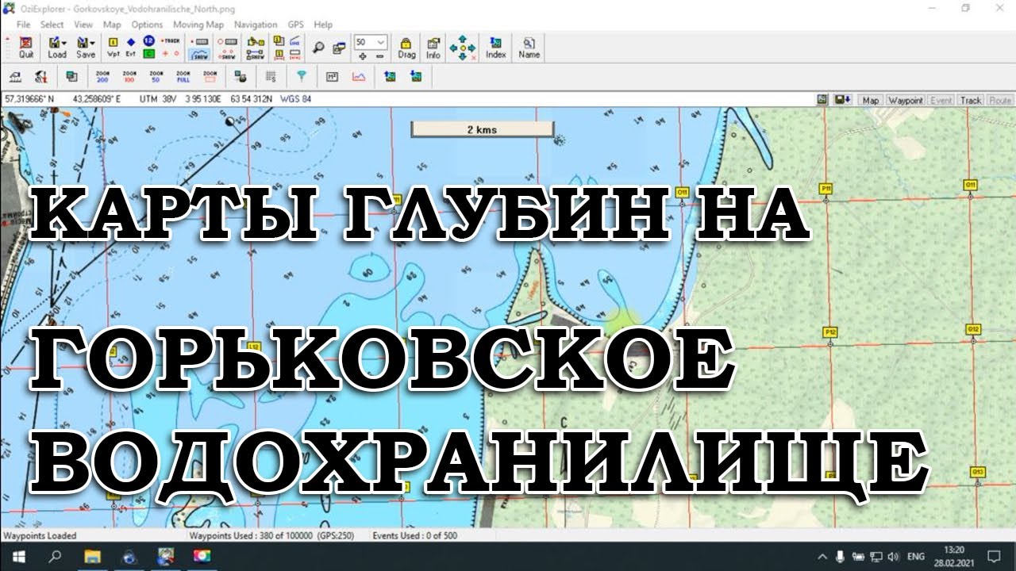Click the Windows Start button
Viewport: 1016px width, 571px height.
[17, 556]
